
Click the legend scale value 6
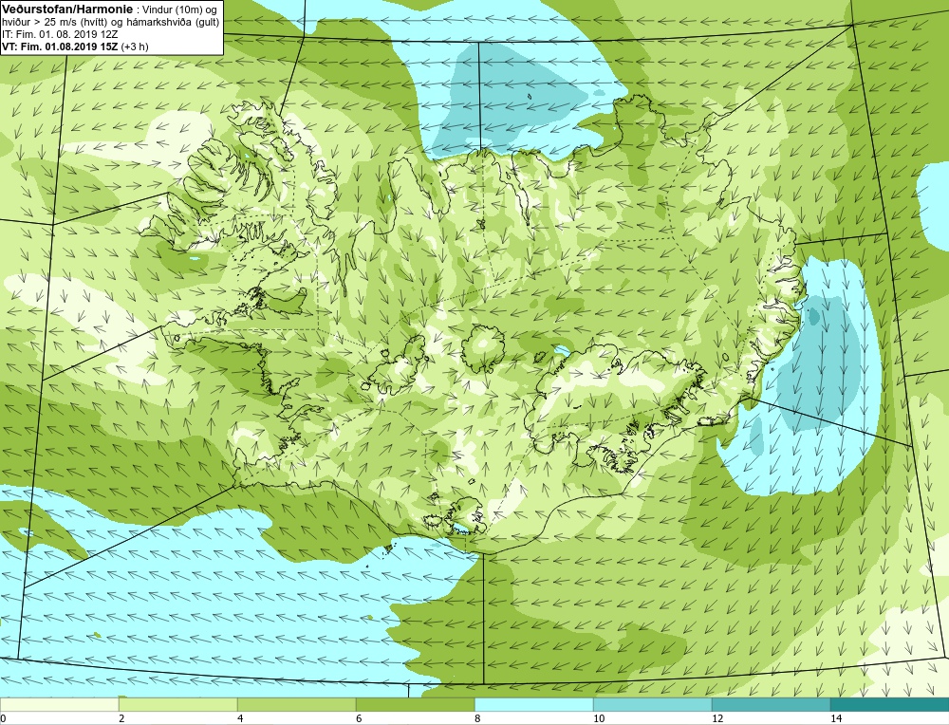[x=359, y=718]
